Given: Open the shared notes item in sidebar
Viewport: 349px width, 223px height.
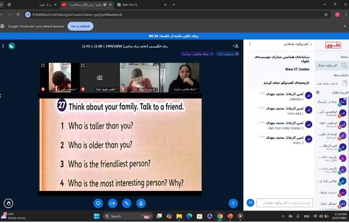Looking at the screenshot, I should [331, 84].
